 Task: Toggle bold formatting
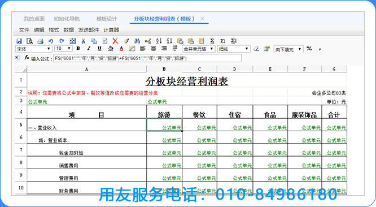(78, 49)
